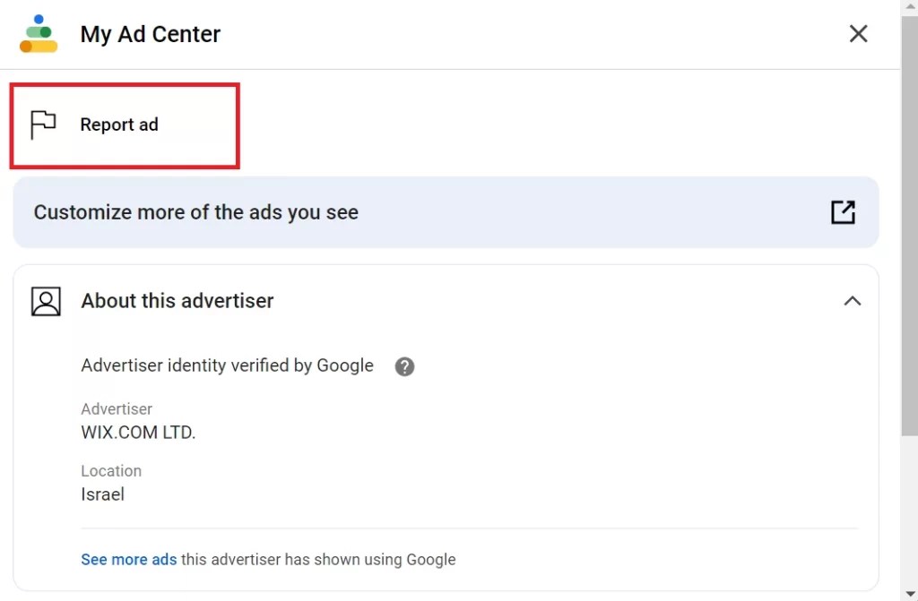Screen dimensions: 918x601
Task: Click WIX.COM LTD. advertiser name
Action: click(x=138, y=432)
